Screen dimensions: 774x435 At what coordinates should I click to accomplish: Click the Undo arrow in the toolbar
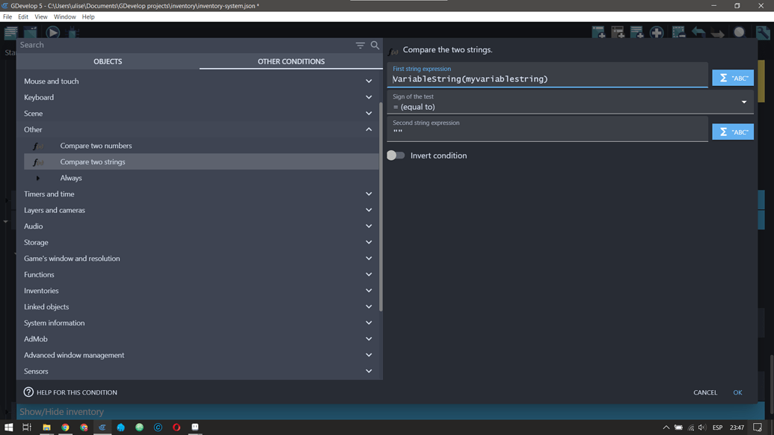pos(698,32)
